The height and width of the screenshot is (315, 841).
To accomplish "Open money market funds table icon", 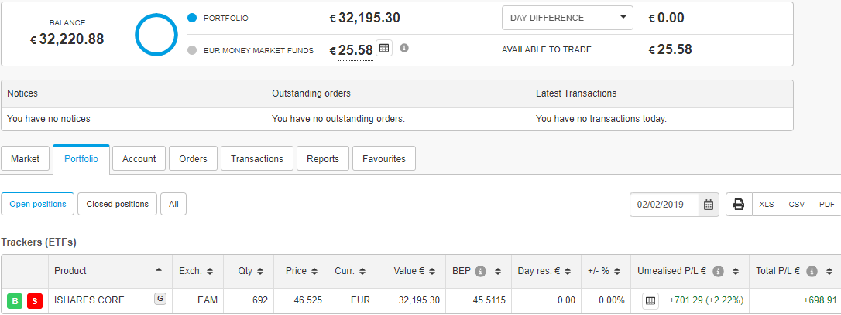I will tap(383, 48).
